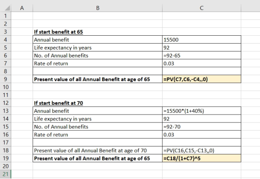The width and height of the screenshot is (260, 179).
Task: Select row 19 header
Action: click(6, 158)
